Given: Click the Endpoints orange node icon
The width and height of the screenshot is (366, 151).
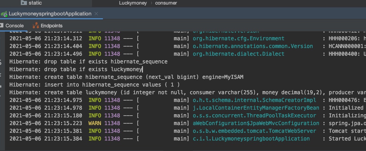Looking at the screenshot, I should (35, 26).
